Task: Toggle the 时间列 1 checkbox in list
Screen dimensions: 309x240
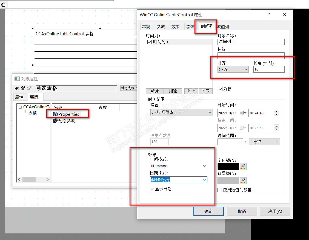Action: [150, 42]
